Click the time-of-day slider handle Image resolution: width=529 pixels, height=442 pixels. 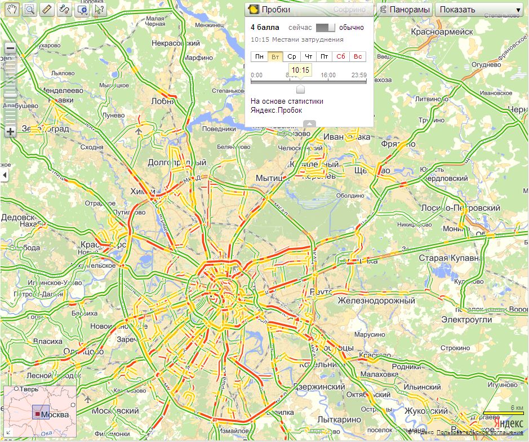pyautogui.click(x=300, y=89)
